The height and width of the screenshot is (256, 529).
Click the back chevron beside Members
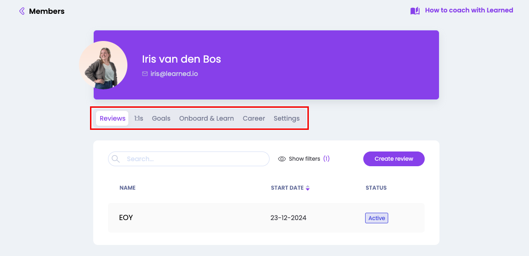[x=22, y=11]
